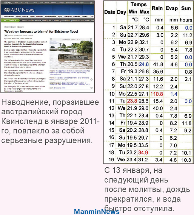This screenshot has width=194, height=215.
Task: Select the News Home tab
Action: (x=9, y=16)
